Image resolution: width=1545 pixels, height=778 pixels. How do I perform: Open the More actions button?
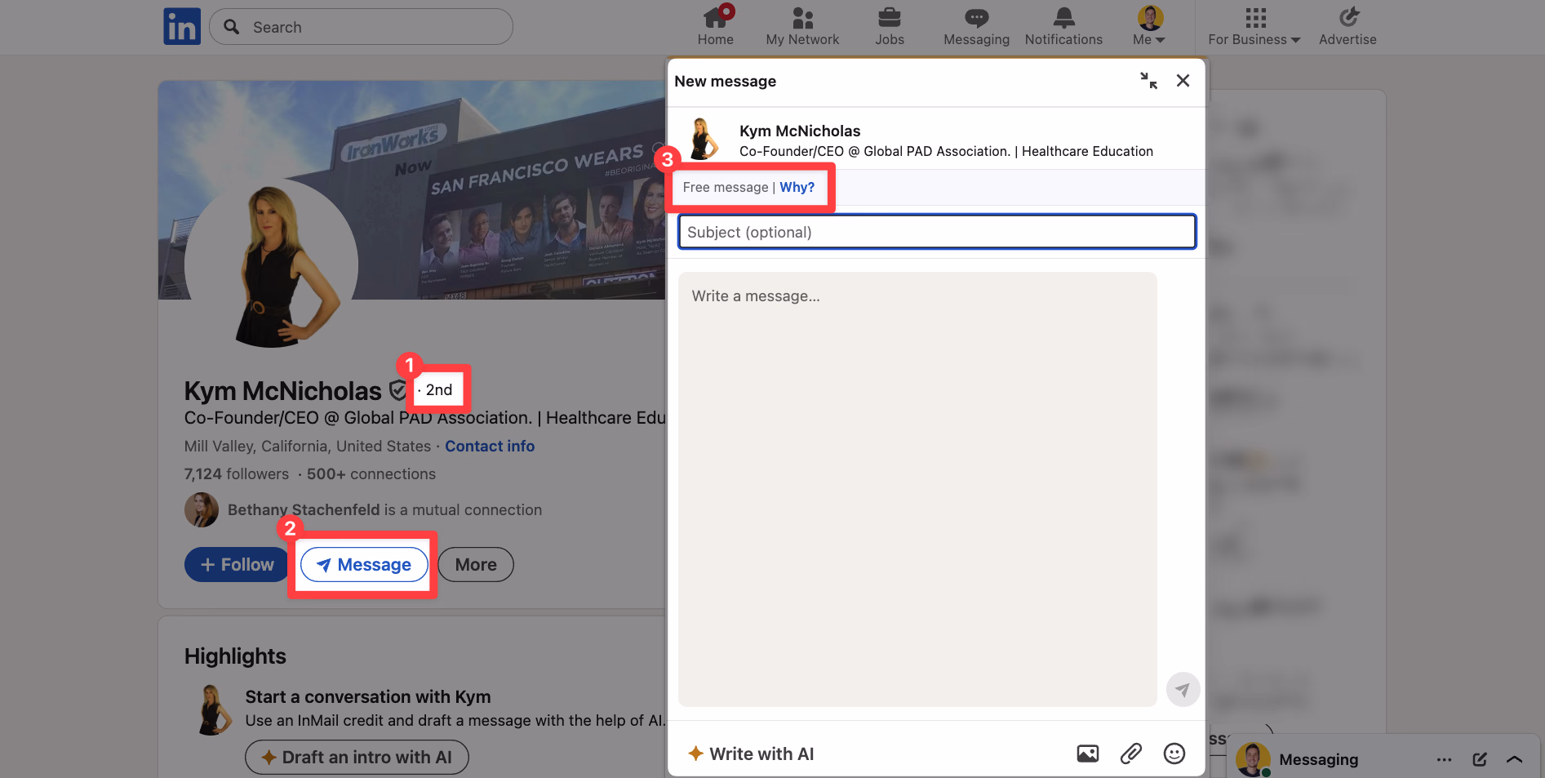[x=476, y=565]
